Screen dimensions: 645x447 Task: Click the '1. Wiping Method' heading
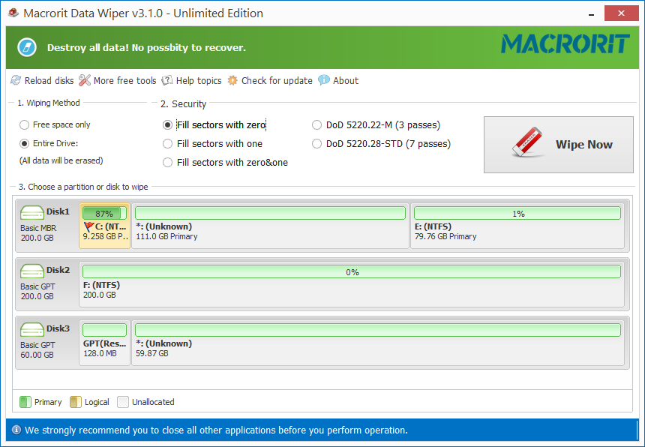click(49, 103)
